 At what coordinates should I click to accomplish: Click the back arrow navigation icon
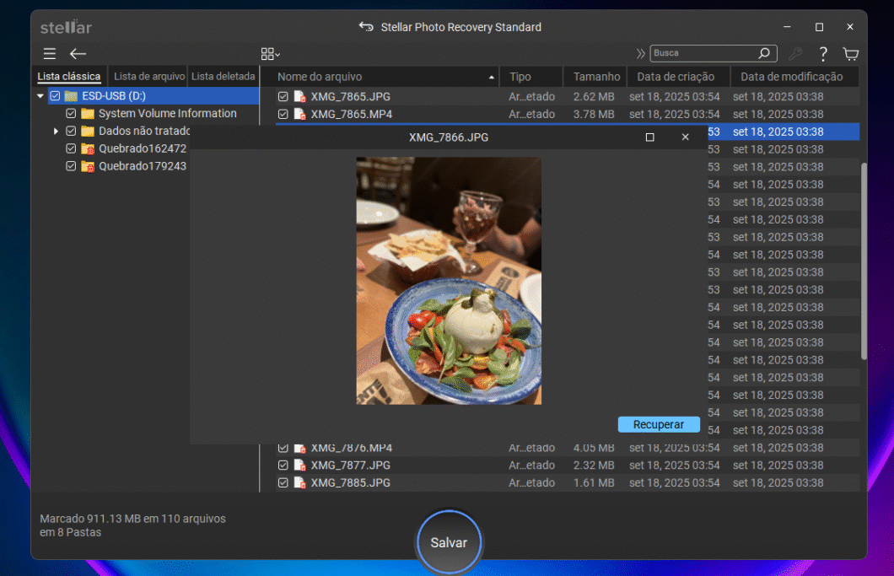click(78, 53)
